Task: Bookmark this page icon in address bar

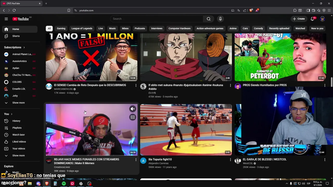Action: point(69,10)
